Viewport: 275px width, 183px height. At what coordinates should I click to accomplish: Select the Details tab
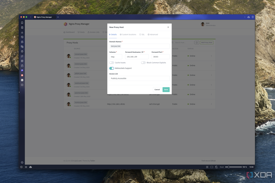[113, 35]
